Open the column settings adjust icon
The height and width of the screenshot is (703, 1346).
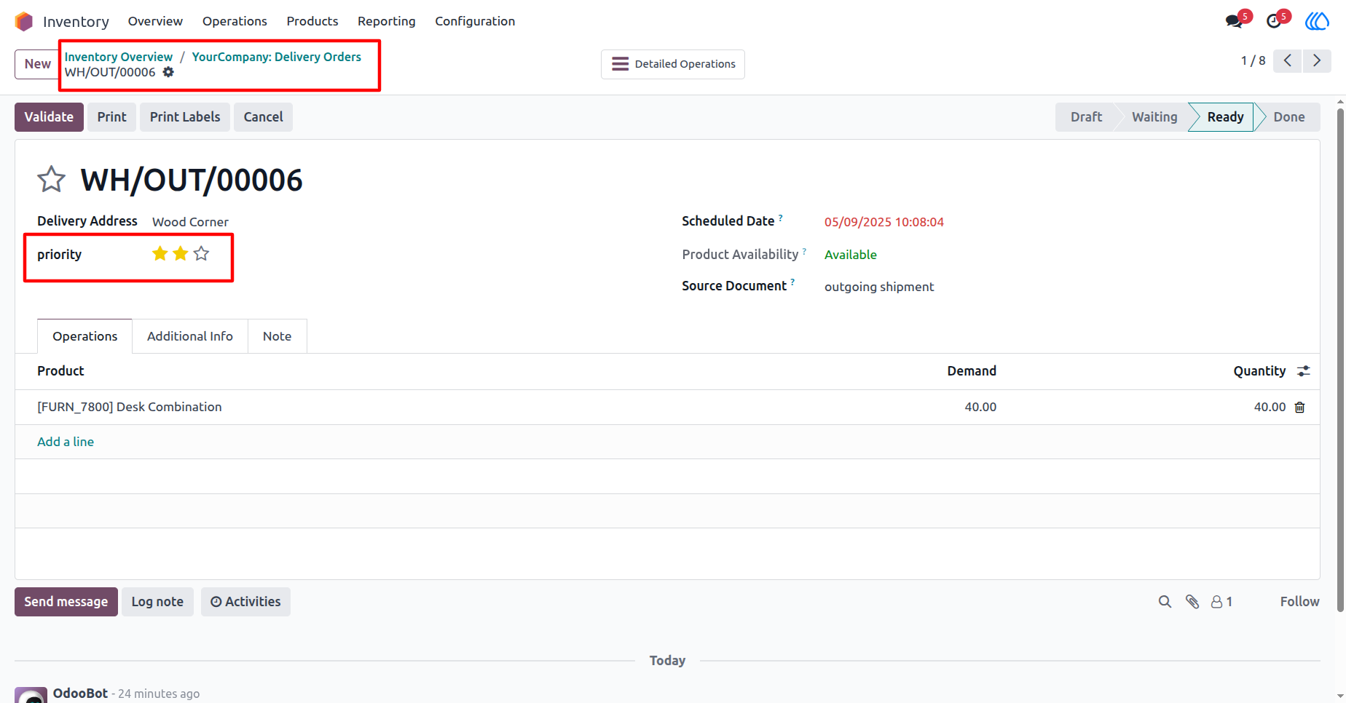[1304, 371]
